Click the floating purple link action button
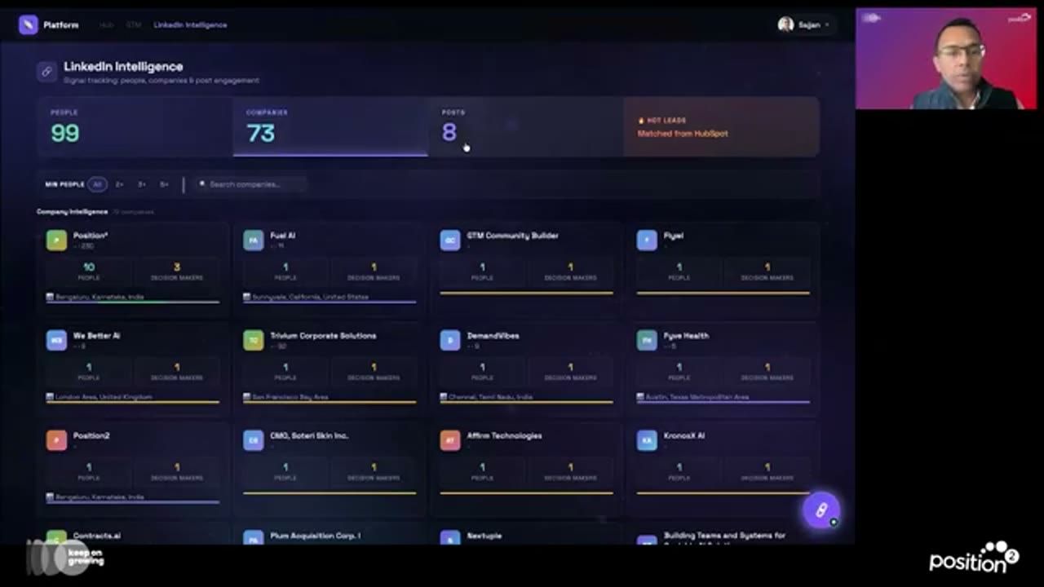 [821, 510]
